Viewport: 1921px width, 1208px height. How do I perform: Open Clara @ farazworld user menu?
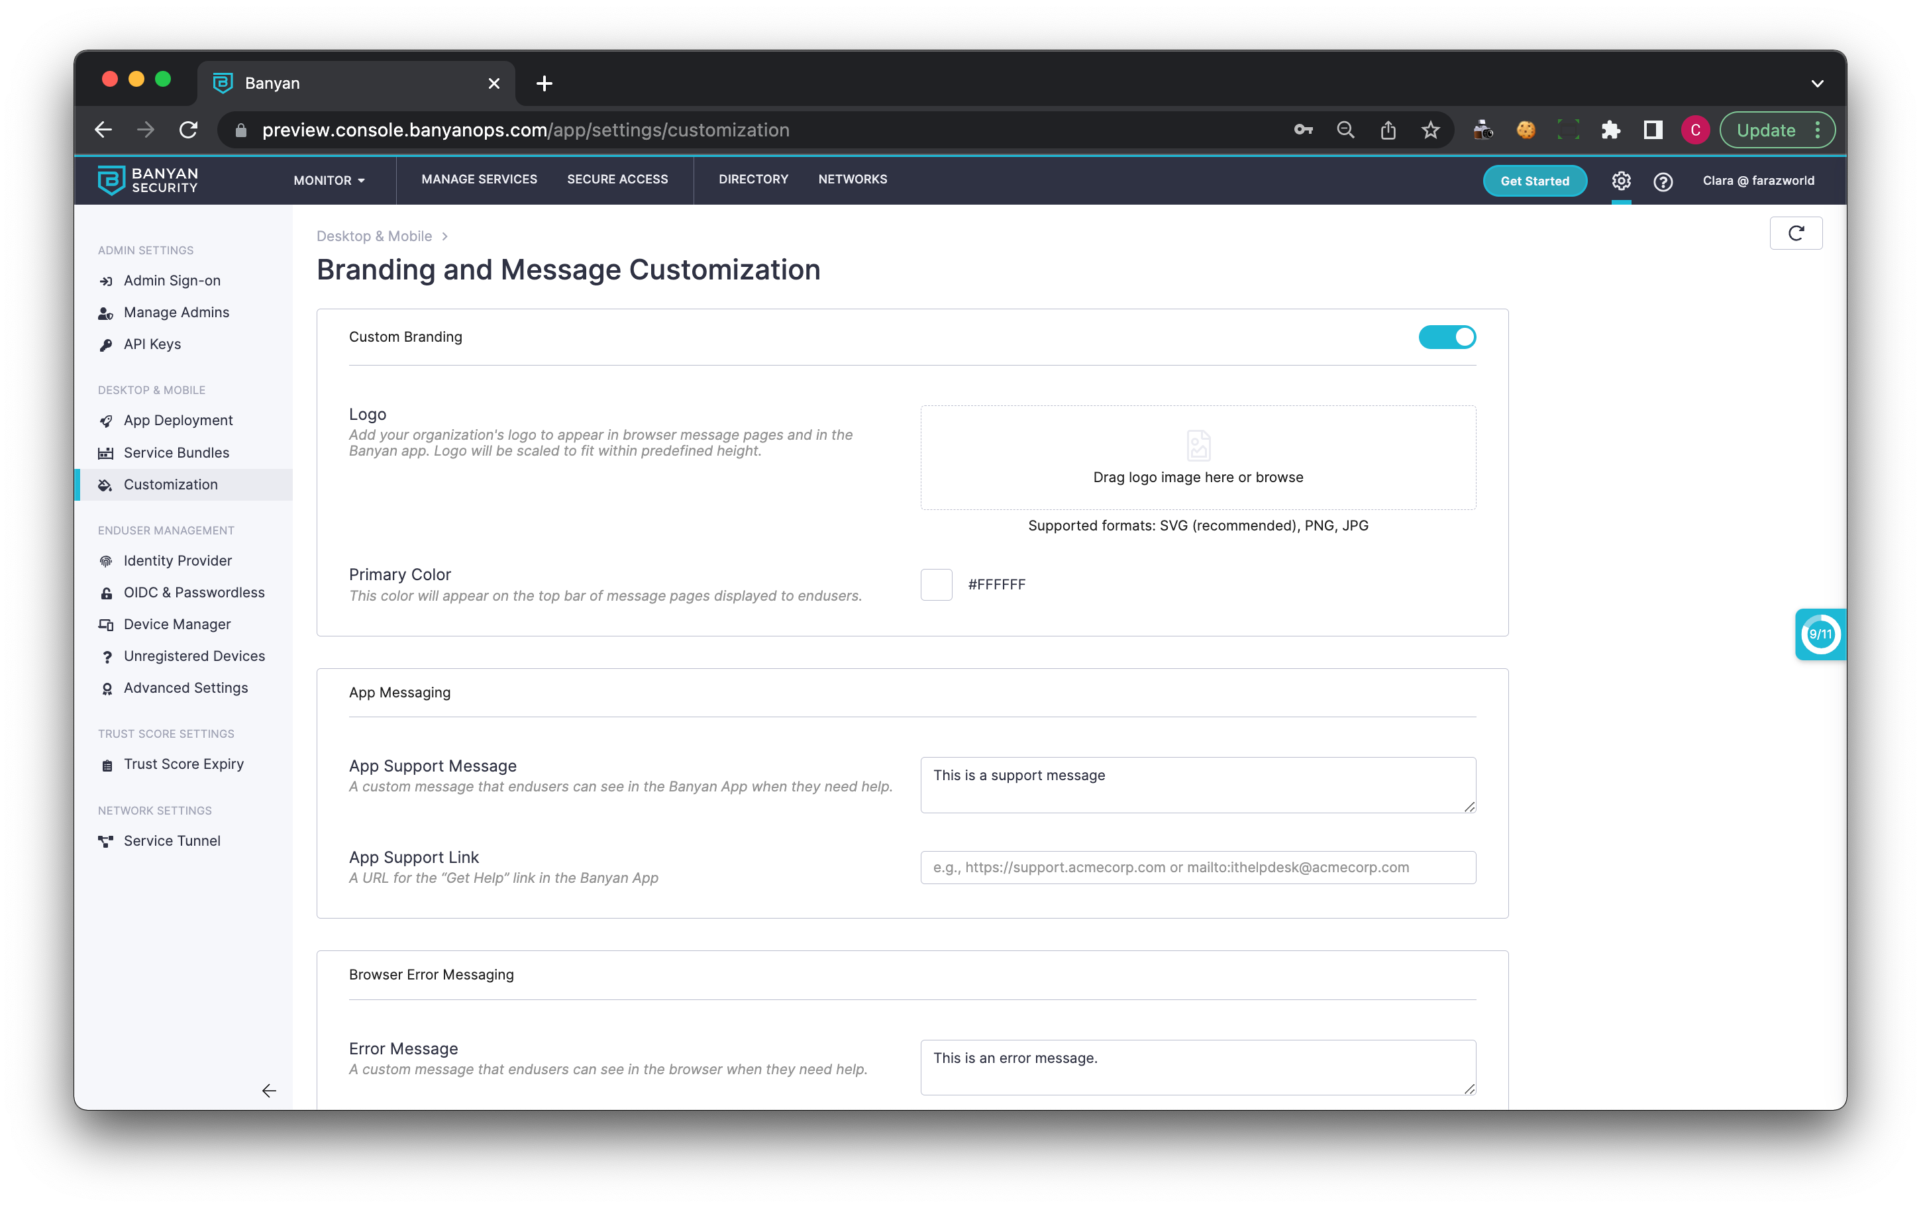point(1757,180)
